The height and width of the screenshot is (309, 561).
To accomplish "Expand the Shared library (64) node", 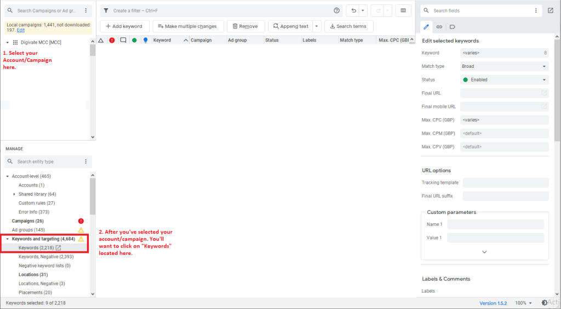I will 14,194.
